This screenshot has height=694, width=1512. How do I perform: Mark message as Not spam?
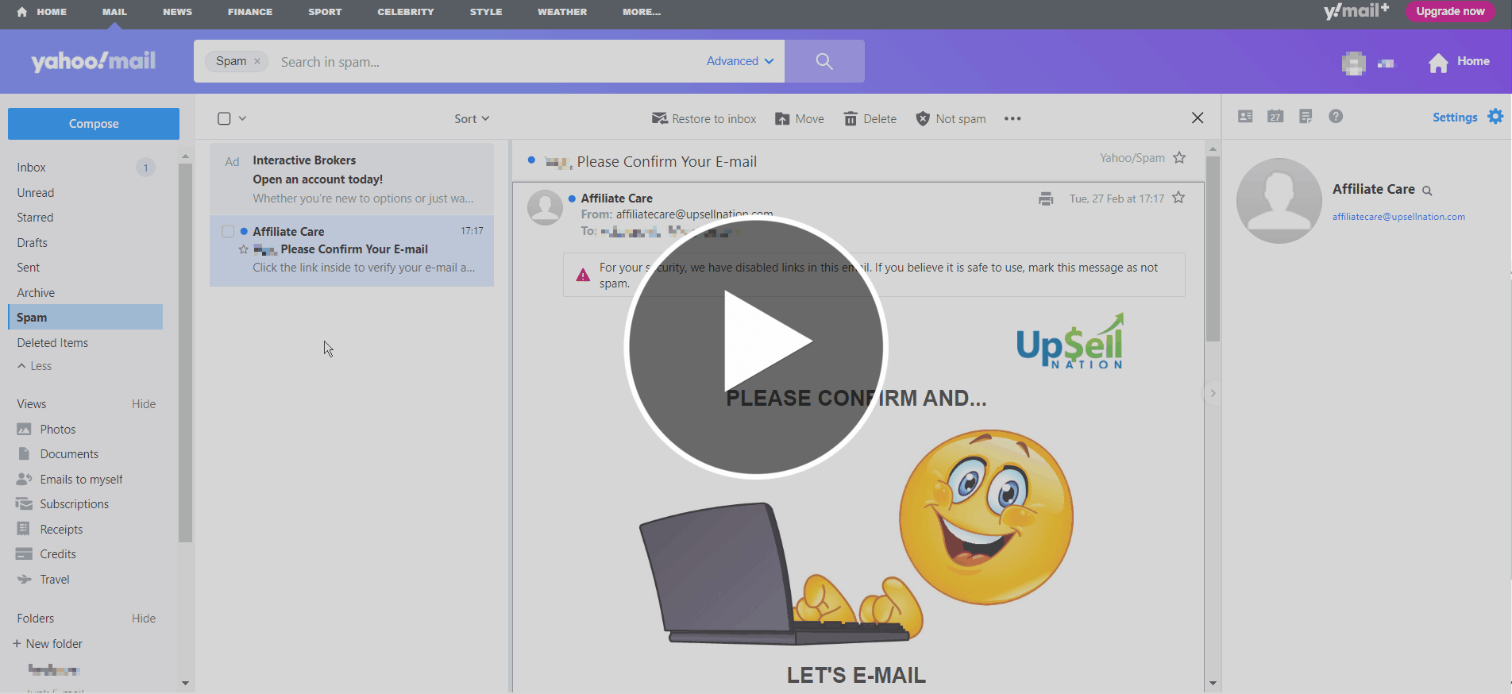(951, 119)
